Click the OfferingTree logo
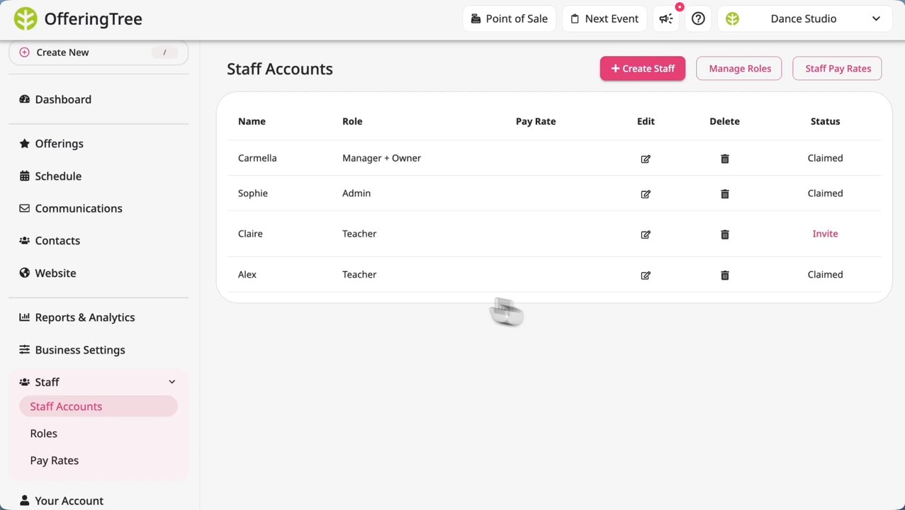The image size is (905, 510). [78, 19]
